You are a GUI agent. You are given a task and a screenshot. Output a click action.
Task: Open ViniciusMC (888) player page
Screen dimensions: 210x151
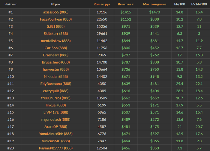[55, 141]
